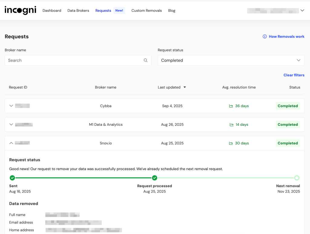The width and height of the screenshot is (310, 234).
Task: Expand the Cybba request row
Action: click(11, 106)
